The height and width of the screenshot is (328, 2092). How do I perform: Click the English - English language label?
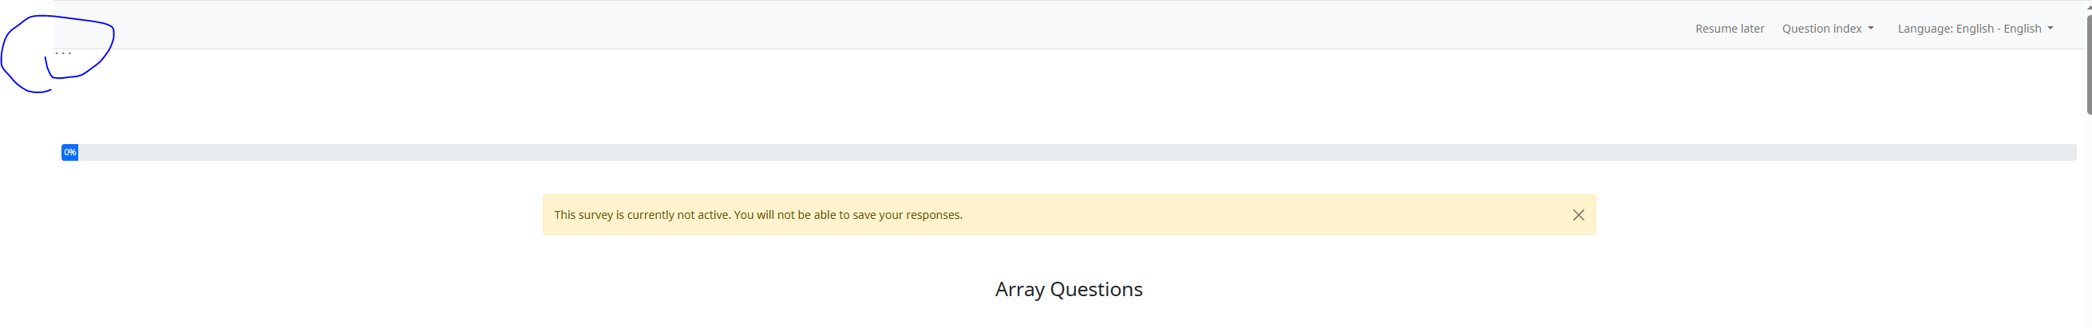click(1998, 29)
